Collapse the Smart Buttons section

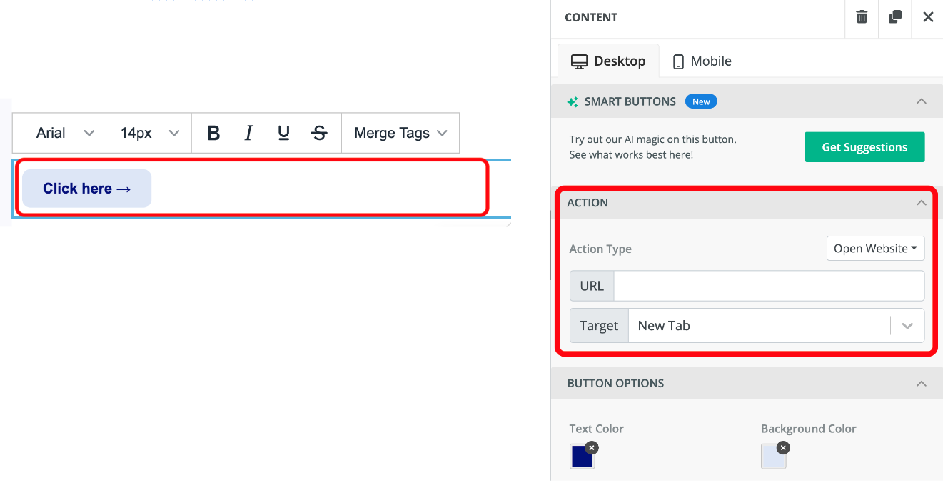[922, 101]
